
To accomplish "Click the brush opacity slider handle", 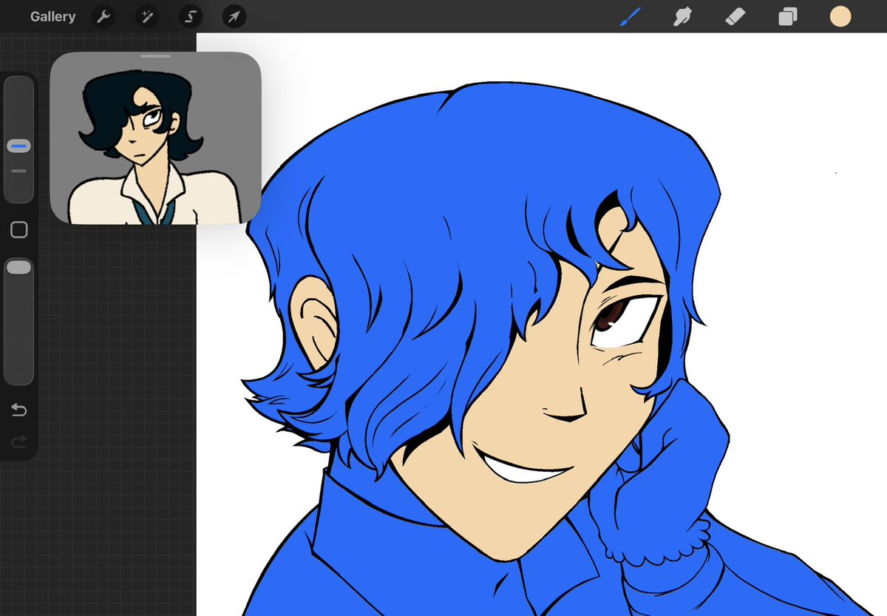I will (18, 267).
